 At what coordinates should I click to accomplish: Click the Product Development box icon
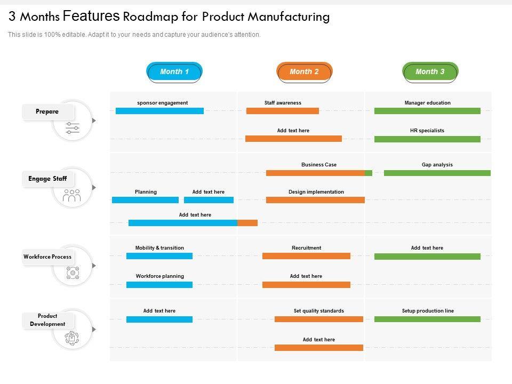(72, 337)
